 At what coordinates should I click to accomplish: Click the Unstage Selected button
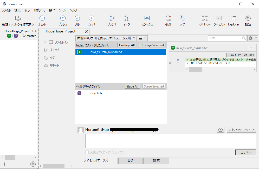[152, 45]
